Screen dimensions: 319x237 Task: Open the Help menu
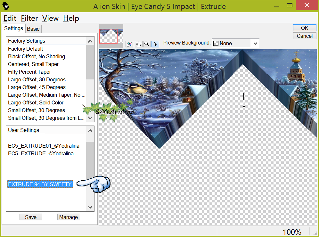[x=71, y=18]
